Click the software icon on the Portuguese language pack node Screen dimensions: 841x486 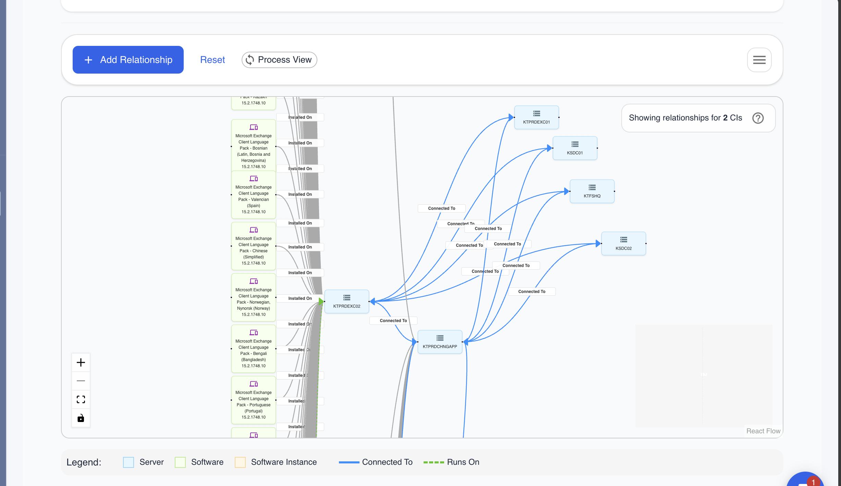coord(254,384)
